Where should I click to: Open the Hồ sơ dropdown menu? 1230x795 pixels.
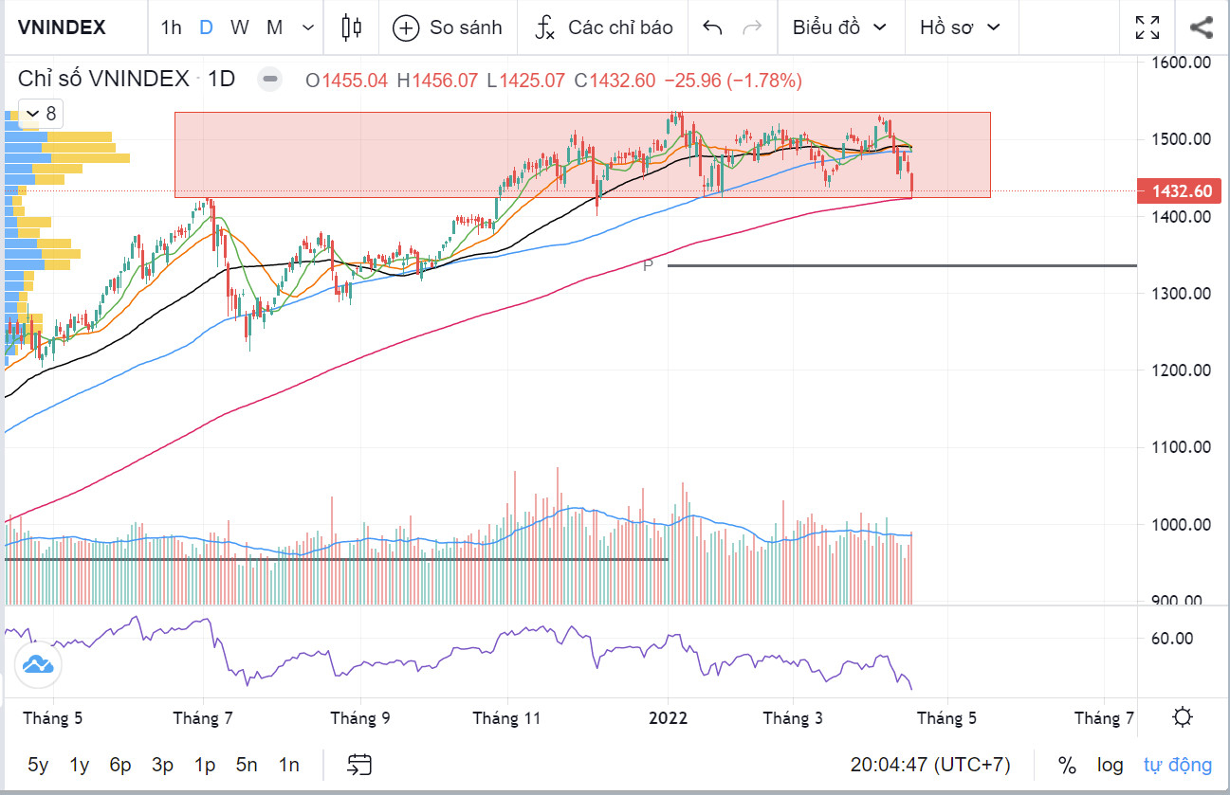pyautogui.click(x=960, y=27)
